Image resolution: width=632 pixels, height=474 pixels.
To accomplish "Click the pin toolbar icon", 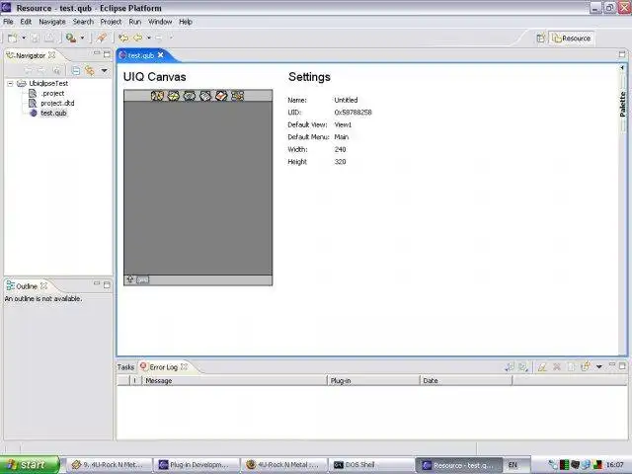I will click(x=101, y=38).
